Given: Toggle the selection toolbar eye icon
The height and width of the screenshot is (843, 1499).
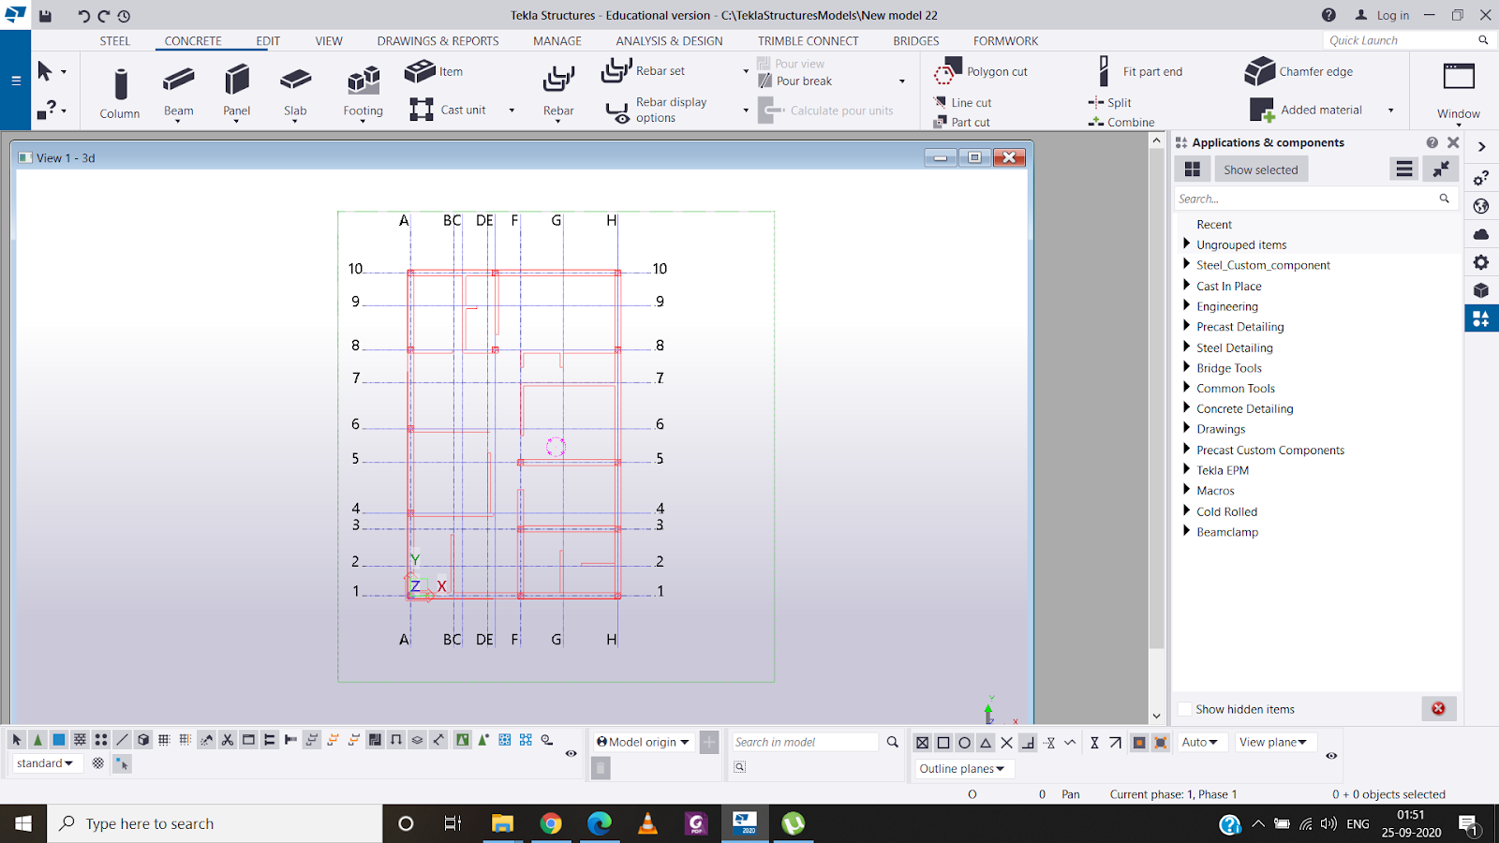Looking at the screenshot, I should pyautogui.click(x=571, y=753).
